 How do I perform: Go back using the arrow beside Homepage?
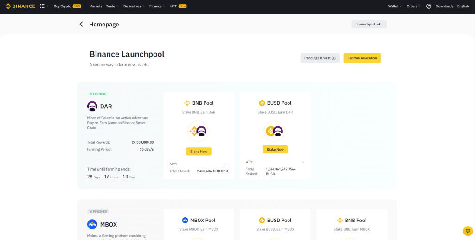81,24
